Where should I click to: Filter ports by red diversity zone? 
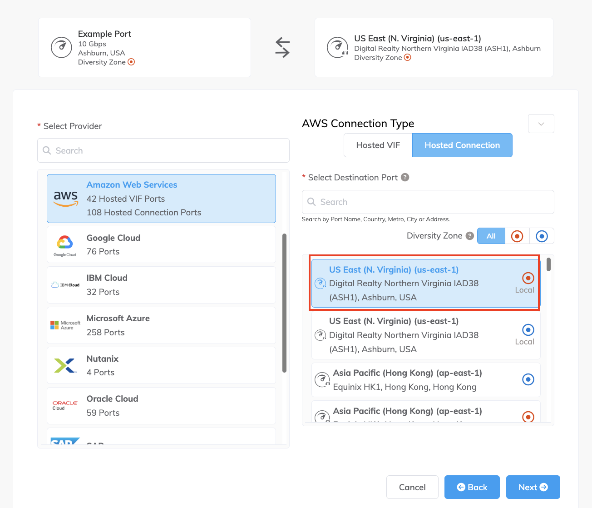coord(517,236)
